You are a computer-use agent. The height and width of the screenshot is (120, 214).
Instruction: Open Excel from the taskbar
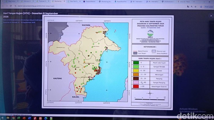tap(19, 118)
